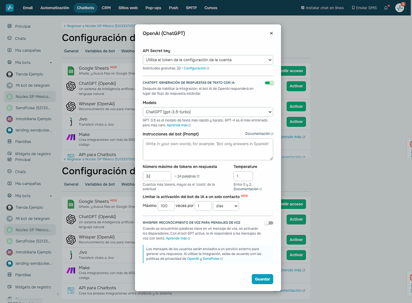This screenshot has width=412, height=303.
Task: Click the Temperature input field
Action: click(x=243, y=176)
